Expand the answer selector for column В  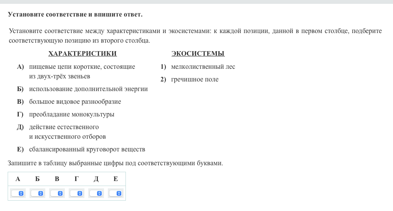57,193
